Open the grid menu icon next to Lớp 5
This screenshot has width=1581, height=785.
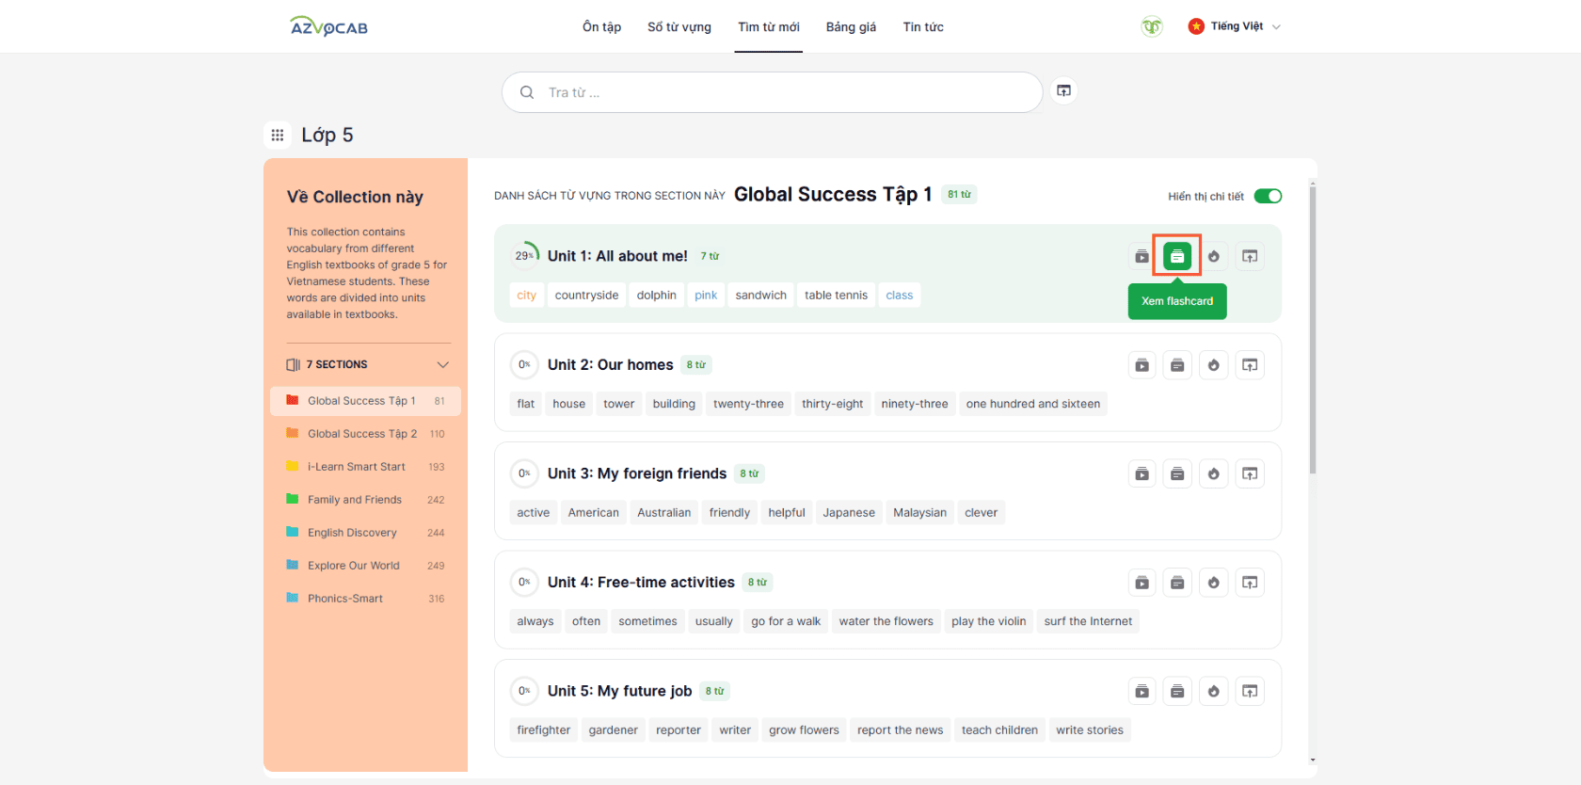278,136
